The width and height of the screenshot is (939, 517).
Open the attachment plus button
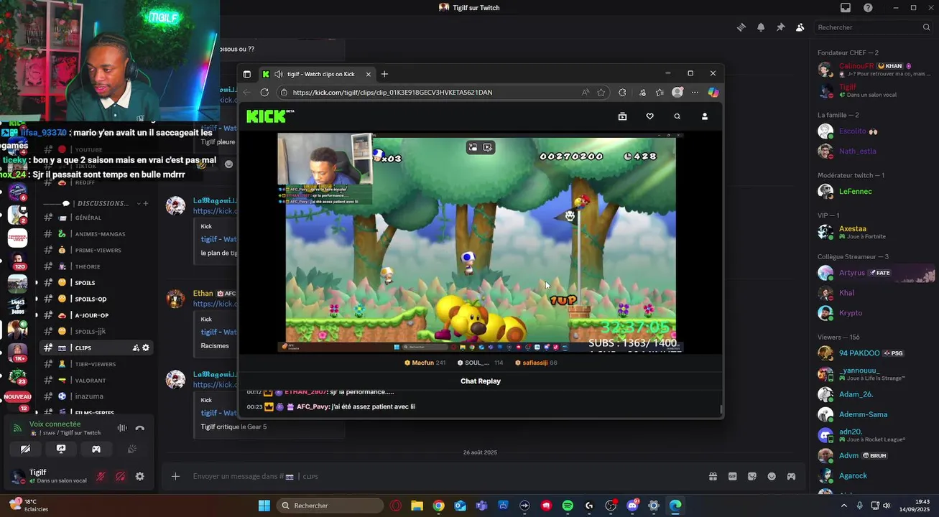coord(175,476)
